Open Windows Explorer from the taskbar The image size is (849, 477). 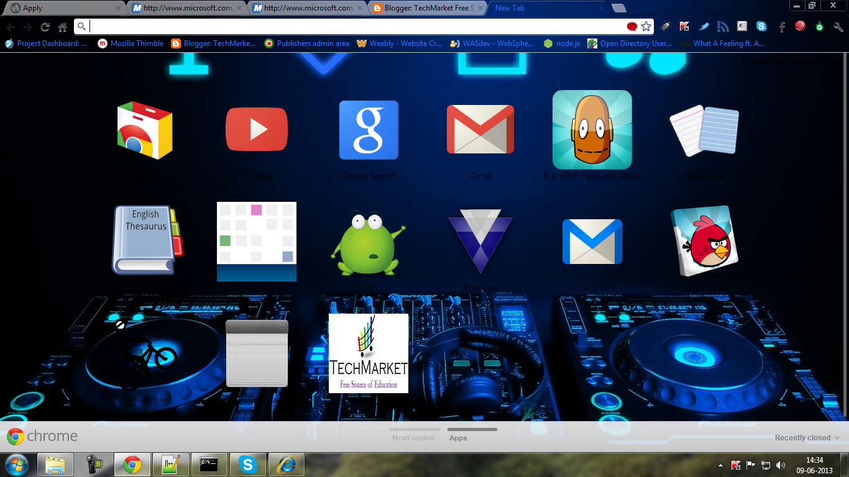56,465
